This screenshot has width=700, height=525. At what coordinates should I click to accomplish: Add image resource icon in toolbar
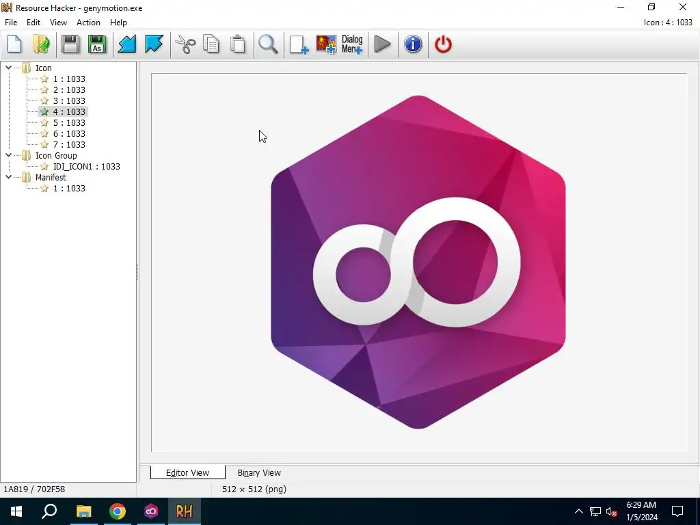[326, 44]
